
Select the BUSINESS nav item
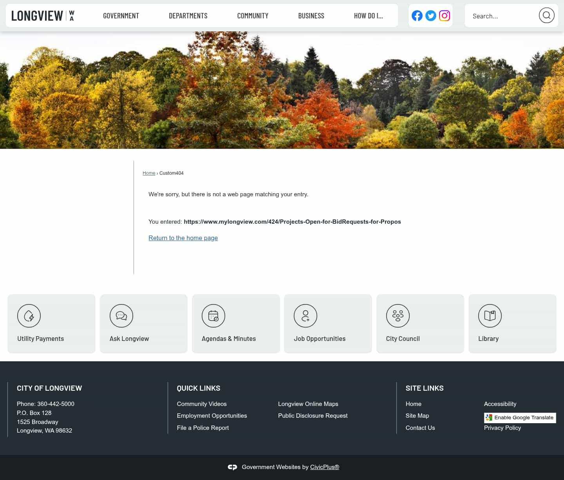311,15
